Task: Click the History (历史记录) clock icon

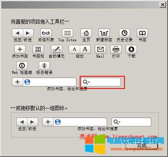Action: click(124, 33)
